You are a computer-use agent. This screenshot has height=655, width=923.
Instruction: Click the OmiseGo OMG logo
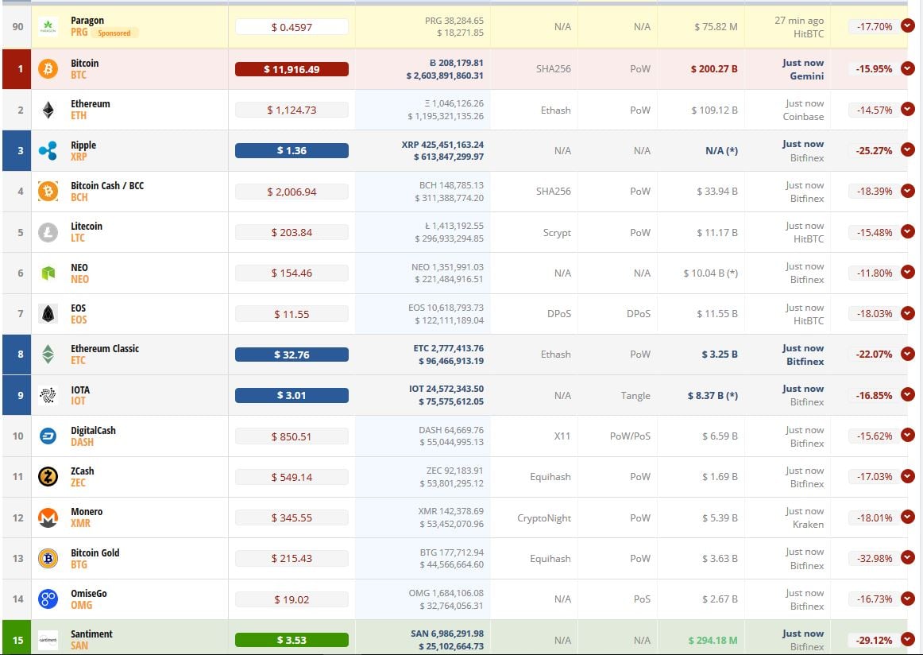[48, 599]
